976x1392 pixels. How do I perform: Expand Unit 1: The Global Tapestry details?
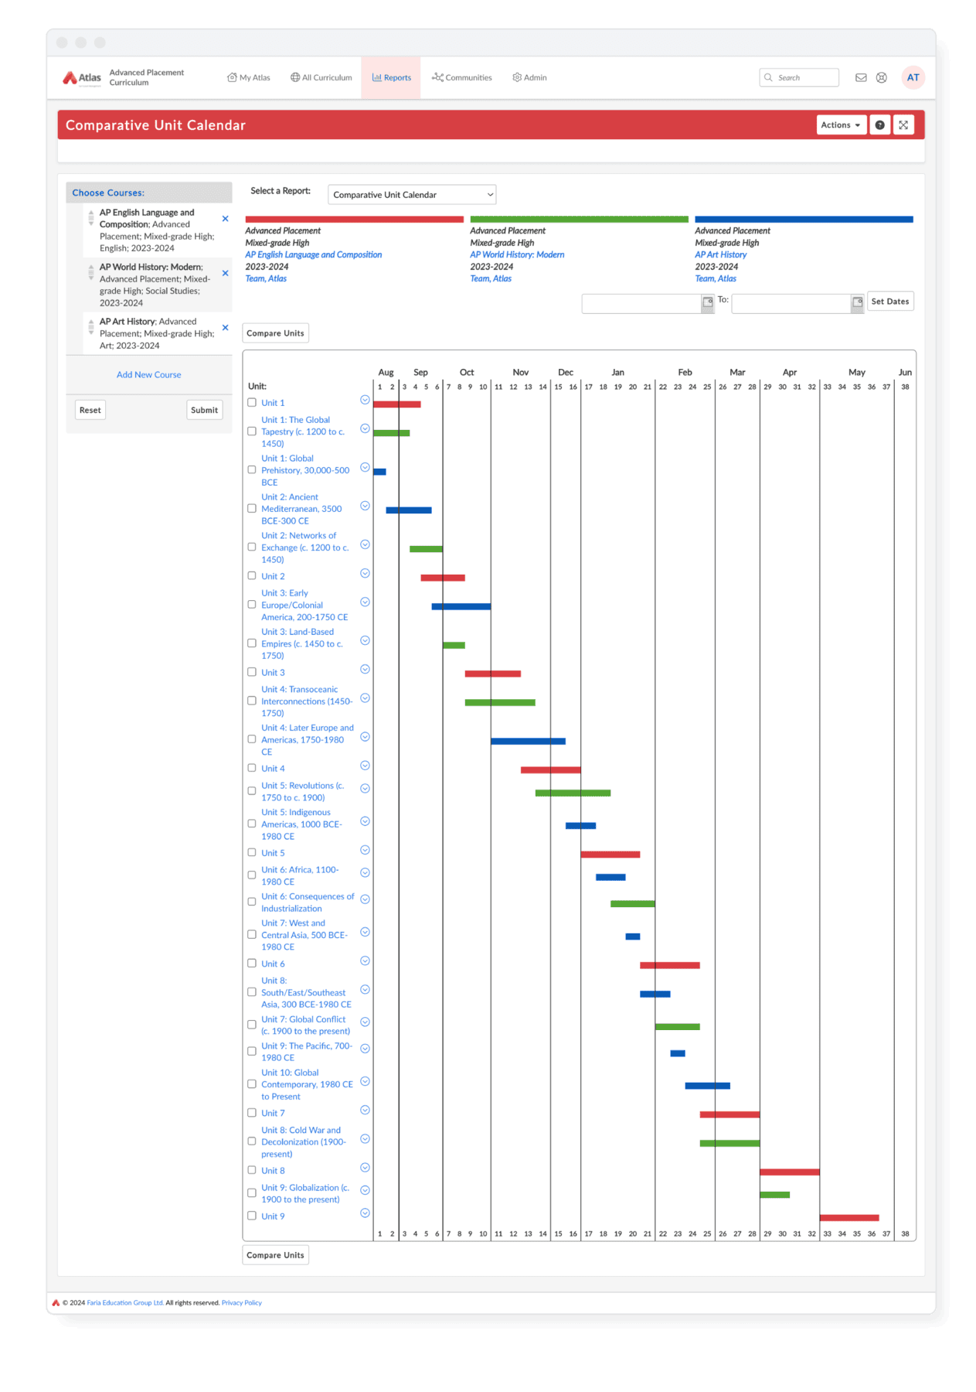tap(365, 428)
